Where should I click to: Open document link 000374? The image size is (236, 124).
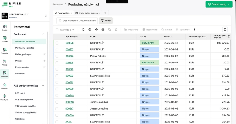[x=69, y=63]
